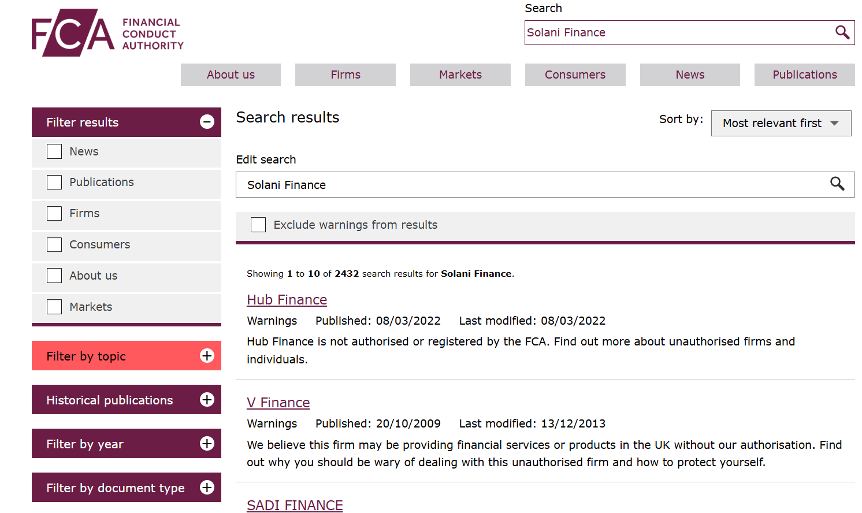Open the Consumers navigation tab
Image resolution: width=862 pixels, height=513 pixels.
[x=575, y=75]
